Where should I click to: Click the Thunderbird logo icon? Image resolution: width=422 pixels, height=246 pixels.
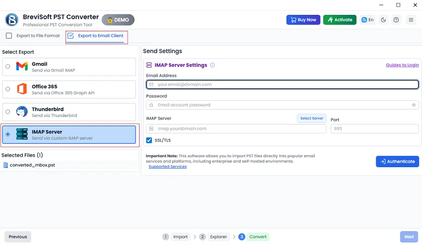tap(22, 111)
